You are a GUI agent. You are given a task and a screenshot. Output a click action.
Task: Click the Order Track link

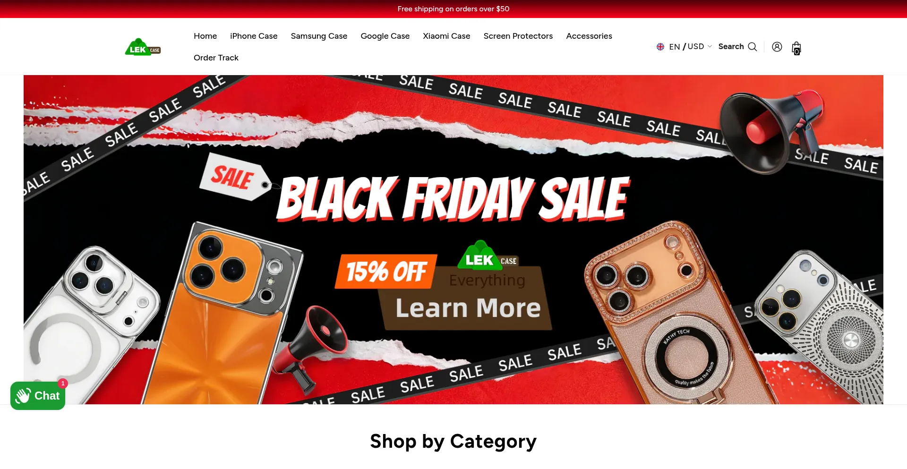click(x=216, y=58)
